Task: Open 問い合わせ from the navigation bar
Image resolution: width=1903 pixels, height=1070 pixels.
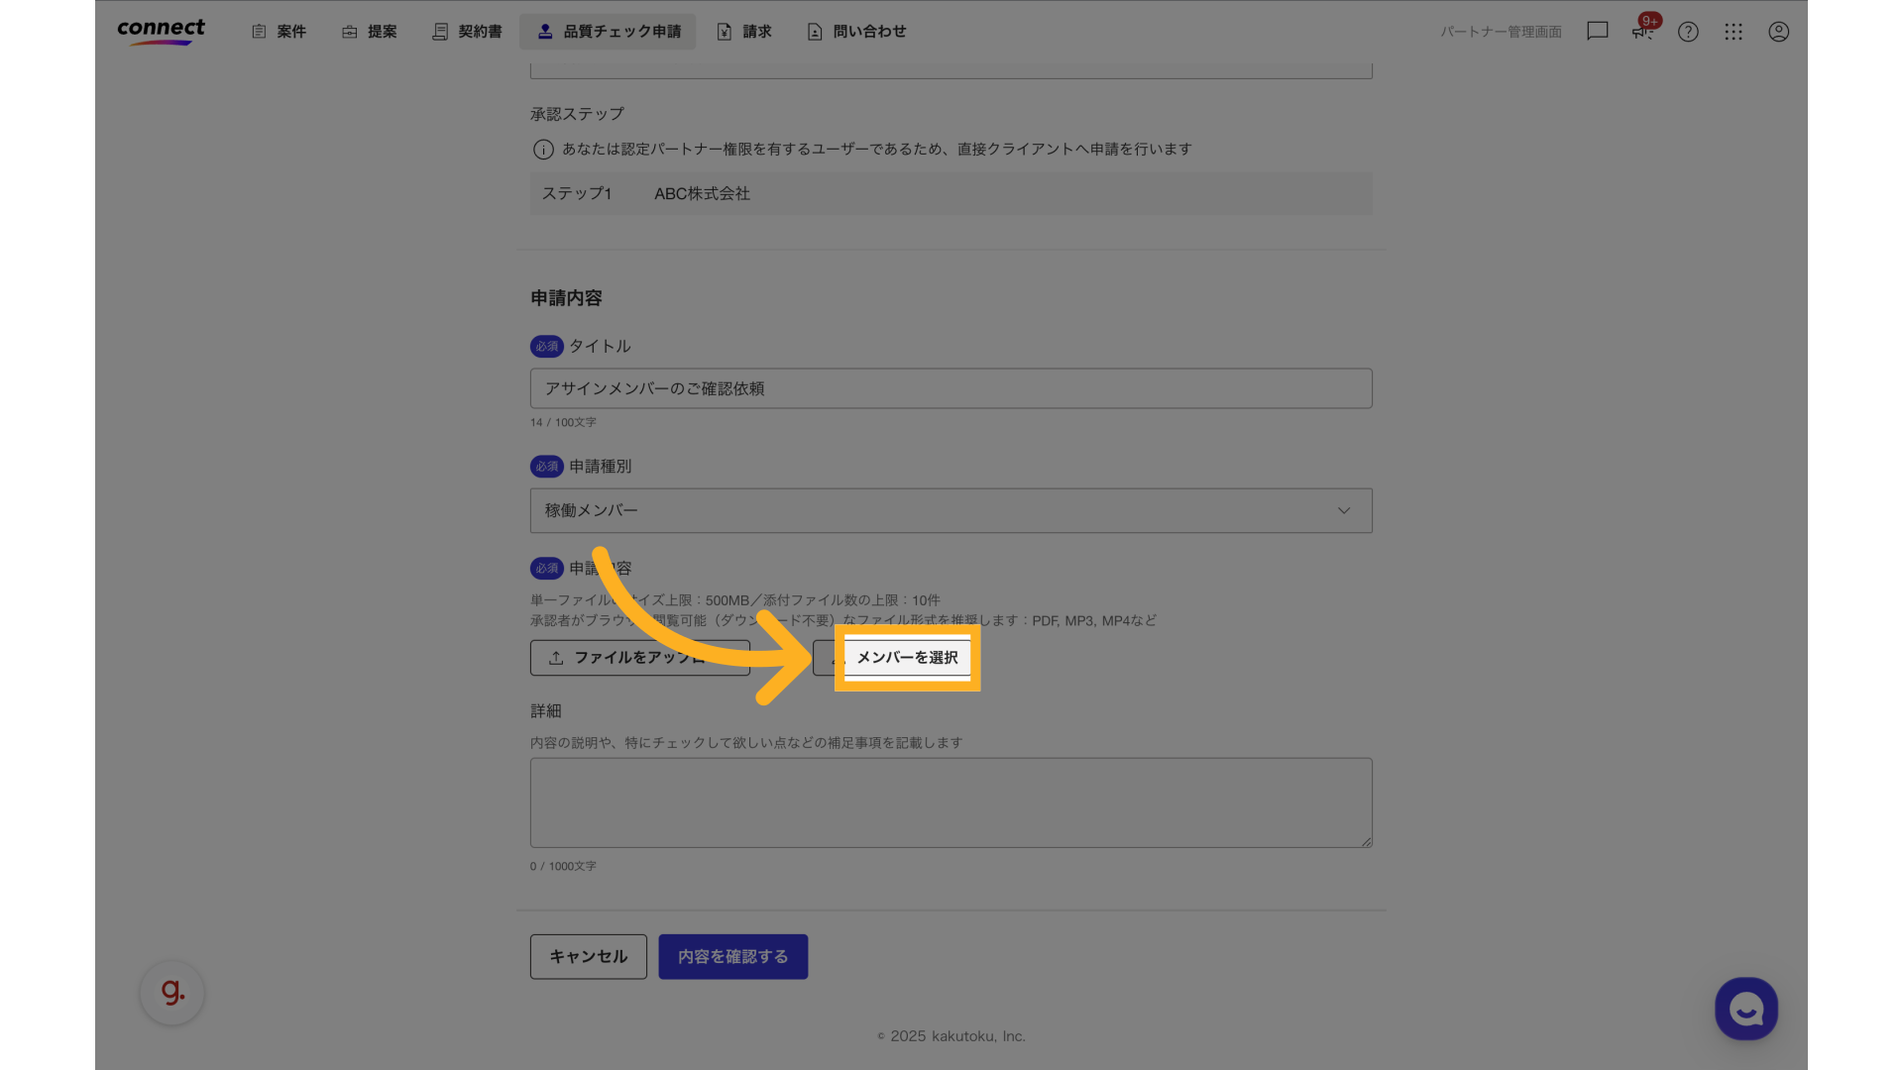Action: (x=855, y=31)
